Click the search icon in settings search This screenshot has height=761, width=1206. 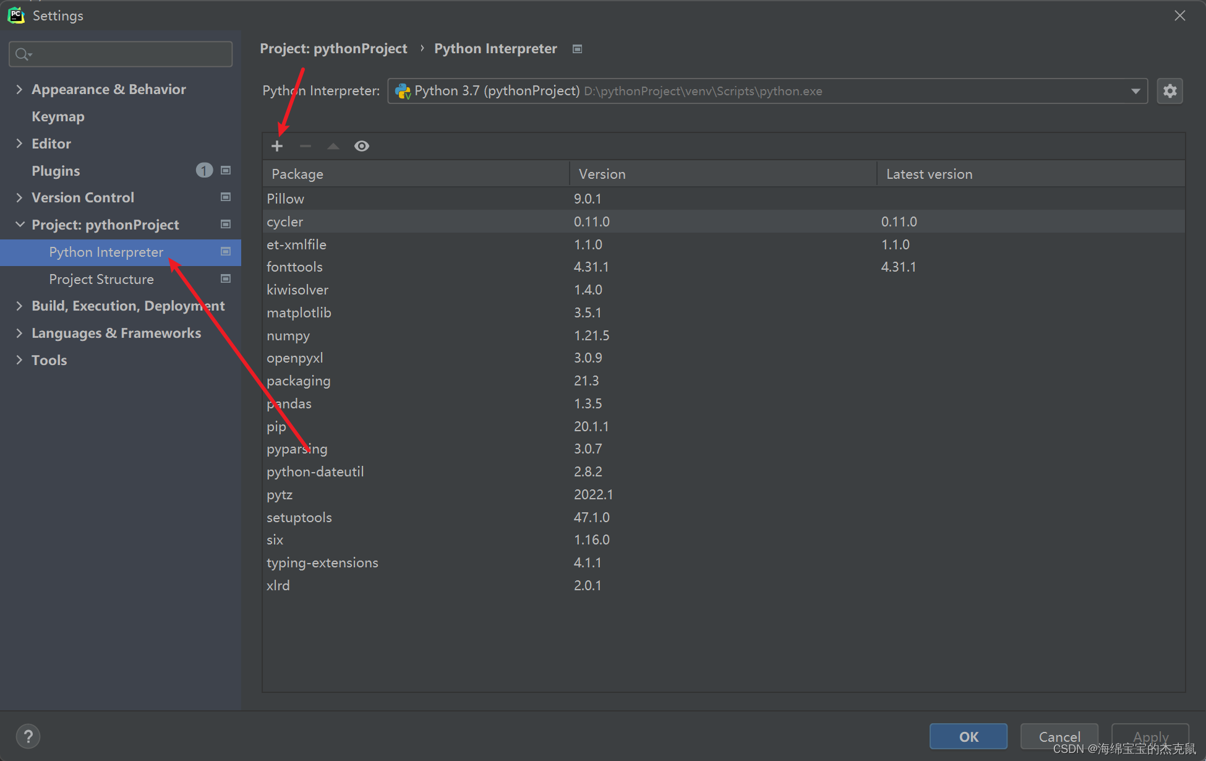pos(23,54)
